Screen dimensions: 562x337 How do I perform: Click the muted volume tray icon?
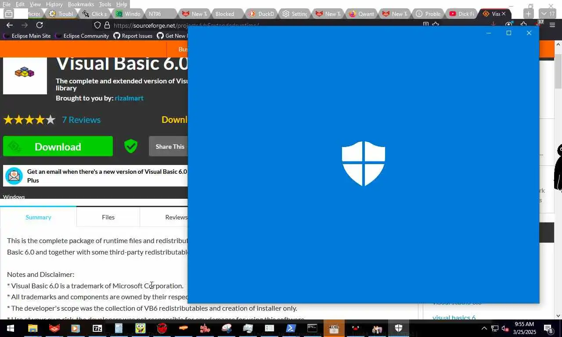tap(505, 328)
